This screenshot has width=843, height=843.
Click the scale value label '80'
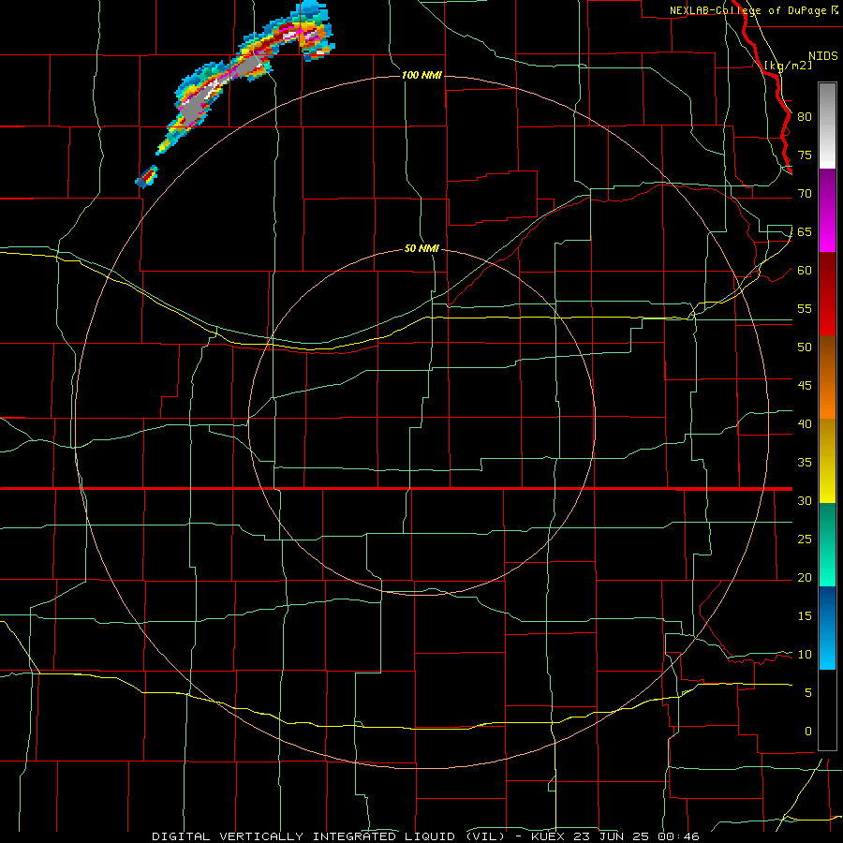click(x=805, y=117)
